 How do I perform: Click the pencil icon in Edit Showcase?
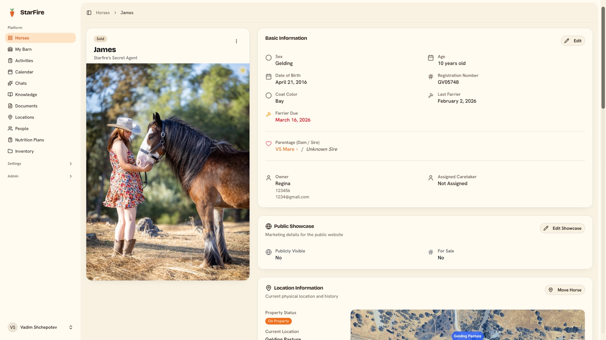(x=546, y=228)
